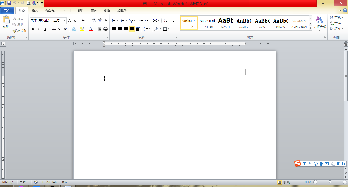The height and width of the screenshot is (187, 348).
Task: Center-align the paragraph
Action: tap(119, 29)
